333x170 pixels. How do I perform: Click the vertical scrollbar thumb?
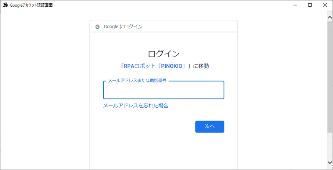click(330, 77)
